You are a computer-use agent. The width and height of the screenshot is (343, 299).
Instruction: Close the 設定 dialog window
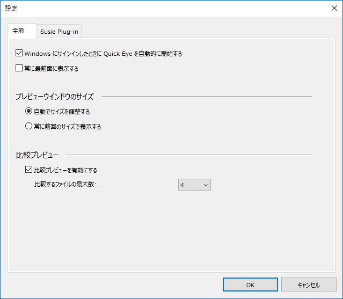click(334, 8)
